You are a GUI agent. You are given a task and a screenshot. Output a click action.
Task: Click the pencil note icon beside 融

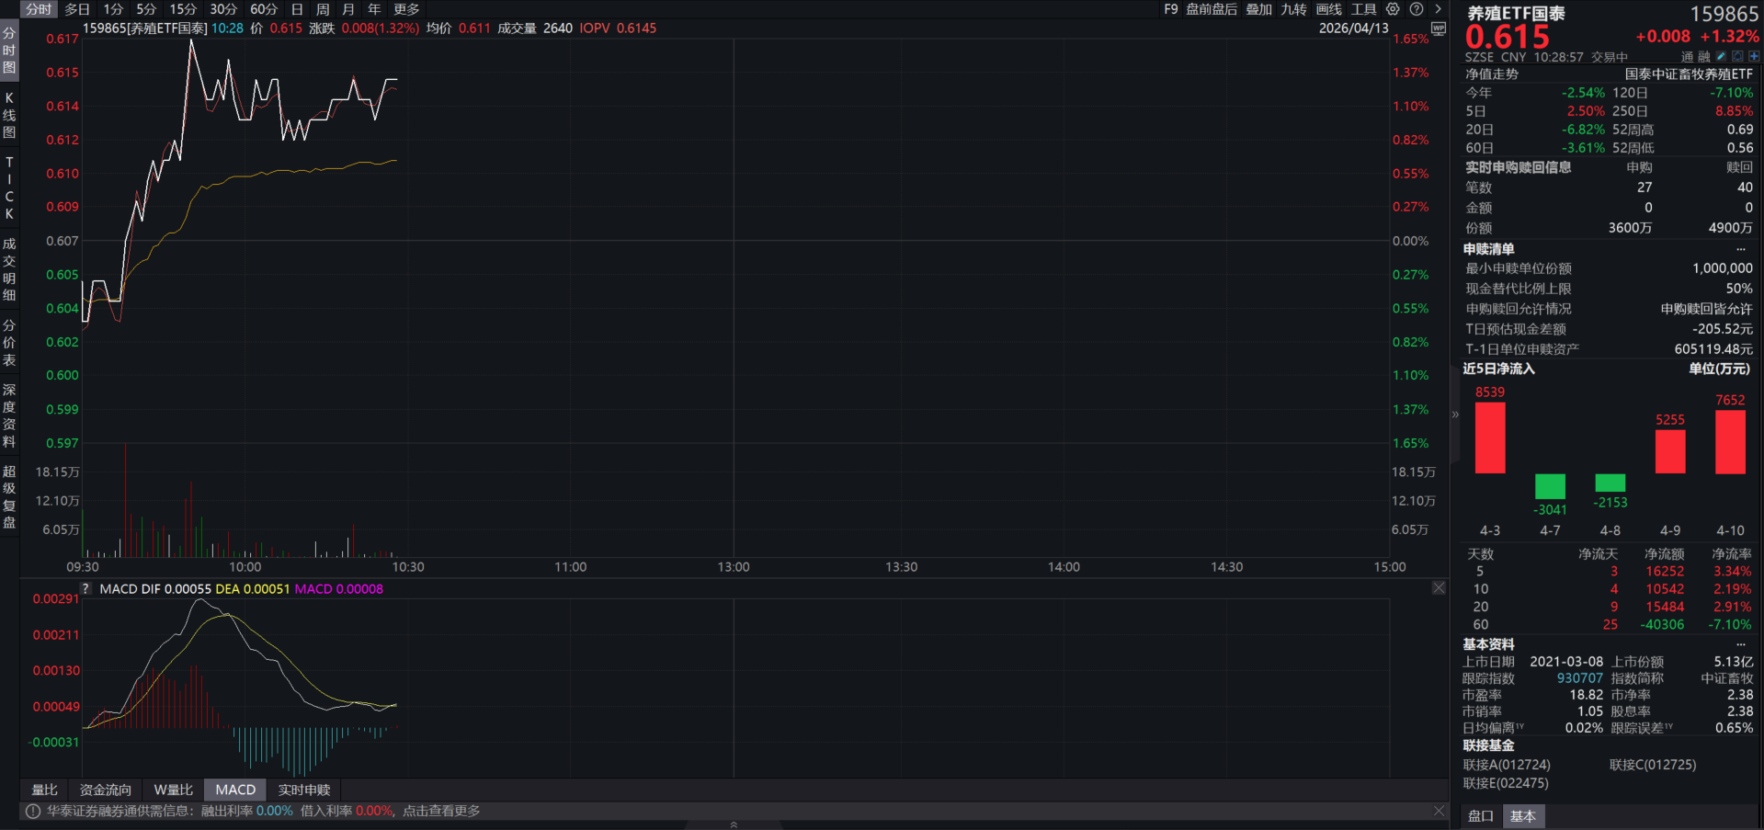1721,57
